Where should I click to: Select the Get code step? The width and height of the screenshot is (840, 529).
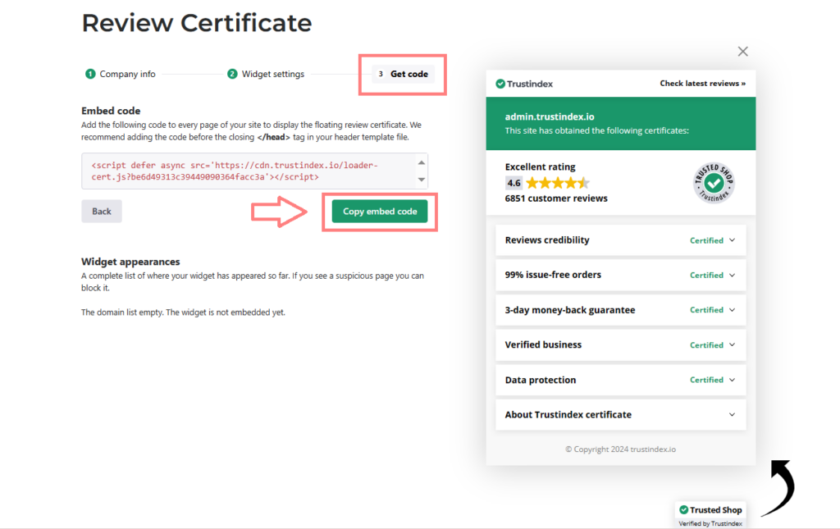(x=403, y=74)
